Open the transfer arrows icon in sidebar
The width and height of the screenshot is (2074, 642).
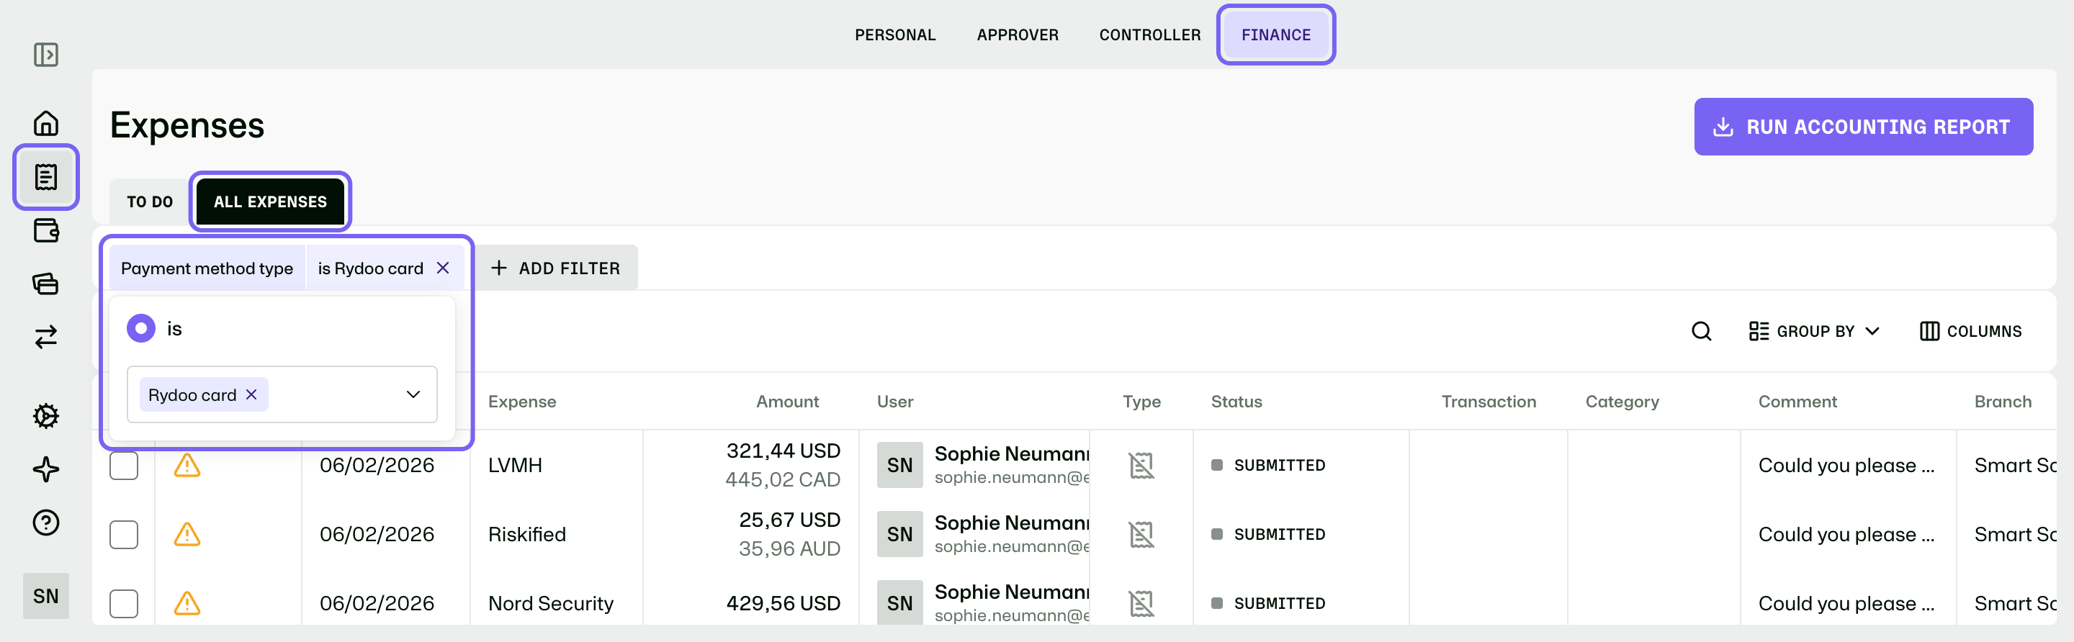pos(46,336)
